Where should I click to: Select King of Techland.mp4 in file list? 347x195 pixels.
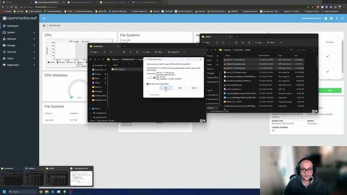coord(234,85)
